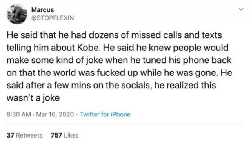This screenshot has width=251, height=145.
Task: Click the display name Marcus
Action: coord(42,10)
